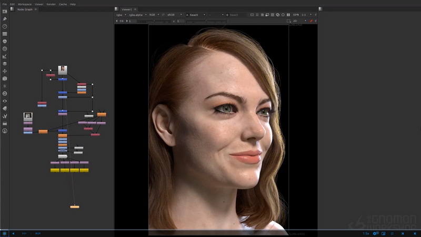Open the Other nodes drawer icon
This screenshot has height=237, width=421.
pyautogui.click(x=5, y=124)
